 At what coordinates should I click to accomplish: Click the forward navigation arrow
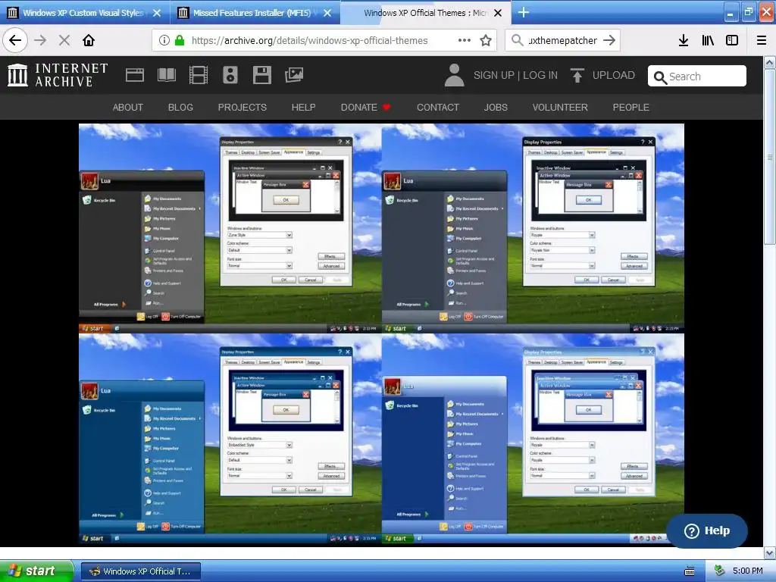tap(41, 41)
